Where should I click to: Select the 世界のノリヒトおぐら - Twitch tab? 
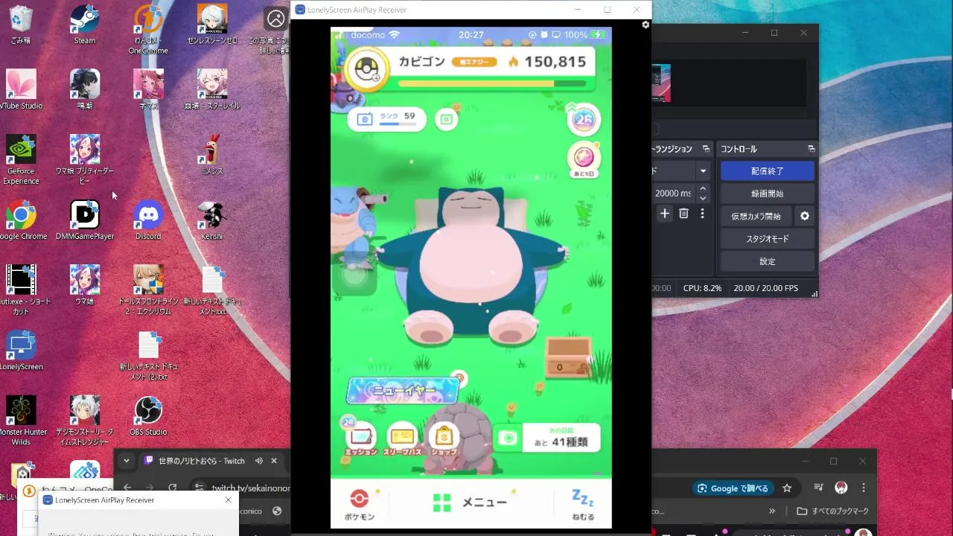[x=201, y=461]
